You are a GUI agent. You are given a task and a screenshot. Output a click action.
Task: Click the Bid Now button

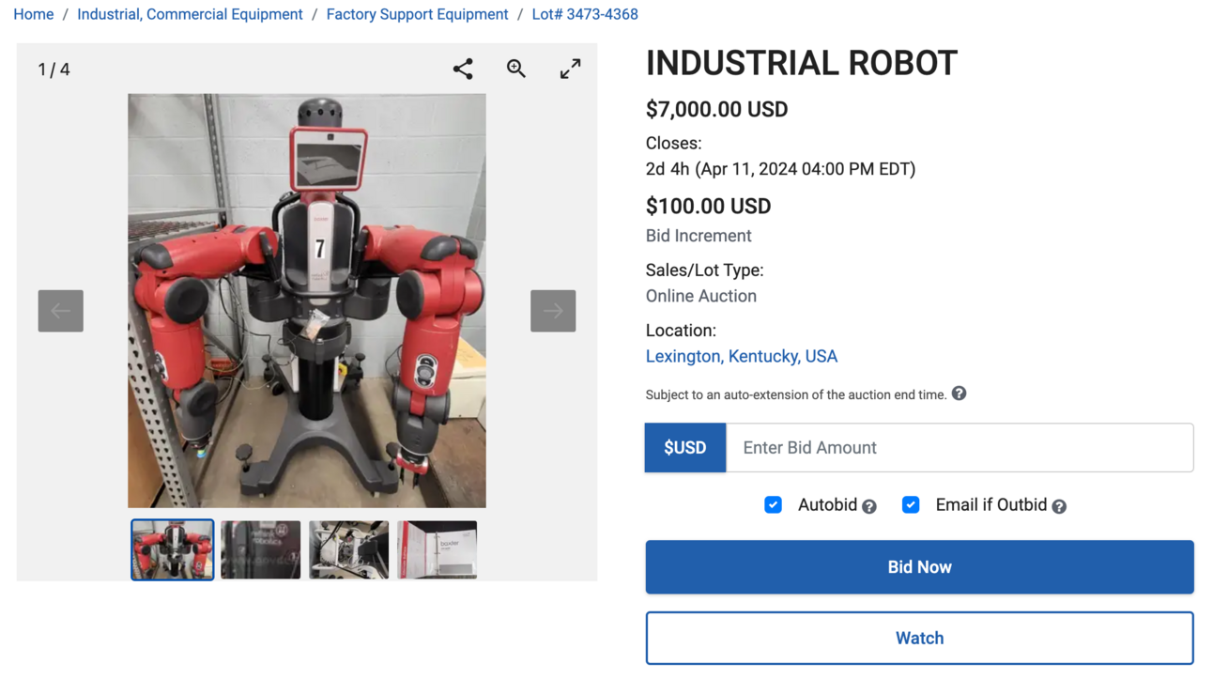[919, 566]
